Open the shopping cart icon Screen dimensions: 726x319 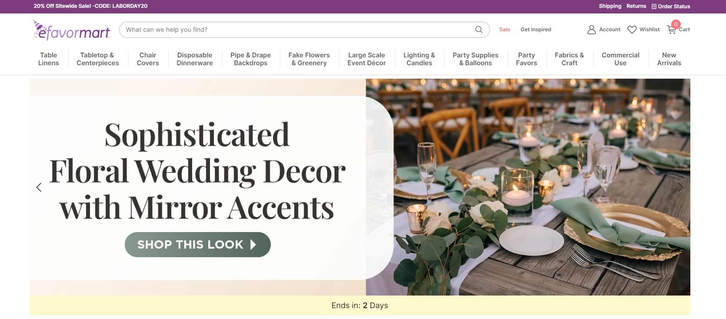pos(672,30)
